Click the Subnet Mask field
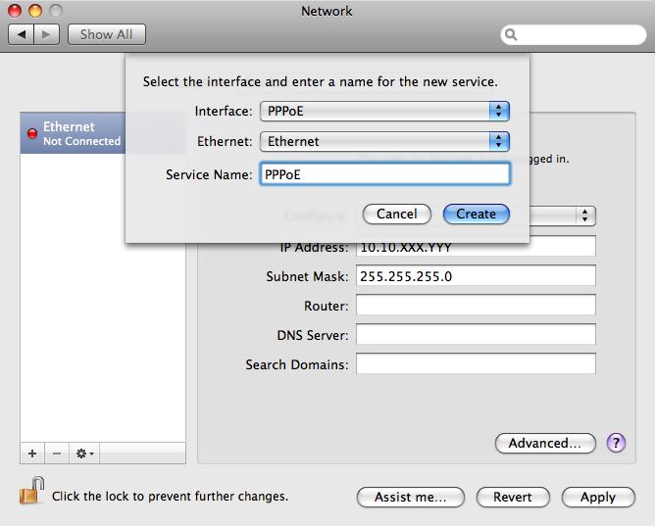Viewport: 655px width, 526px height. 476,275
